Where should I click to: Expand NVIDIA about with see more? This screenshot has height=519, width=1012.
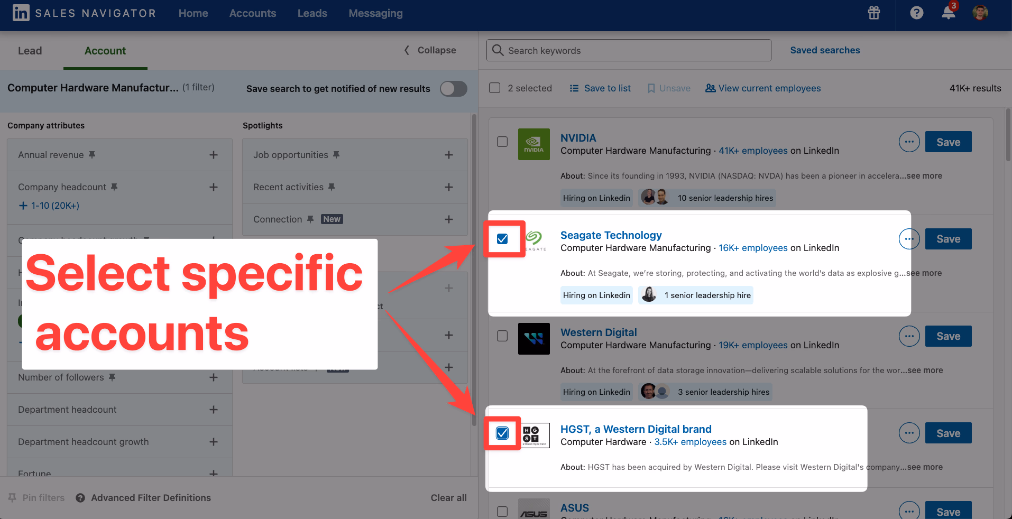click(x=924, y=176)
